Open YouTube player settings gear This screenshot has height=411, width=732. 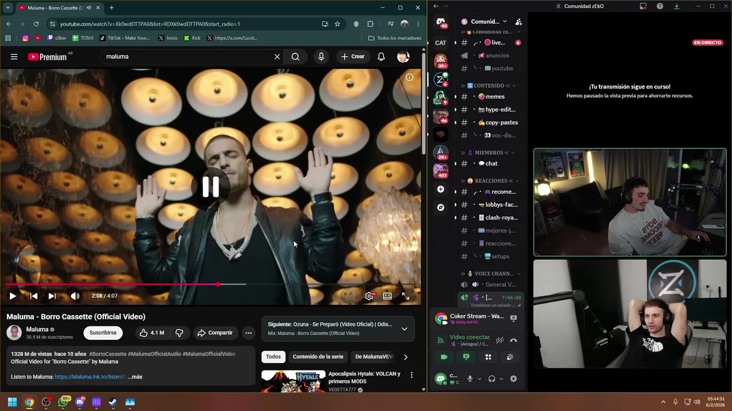coord(369,296)
